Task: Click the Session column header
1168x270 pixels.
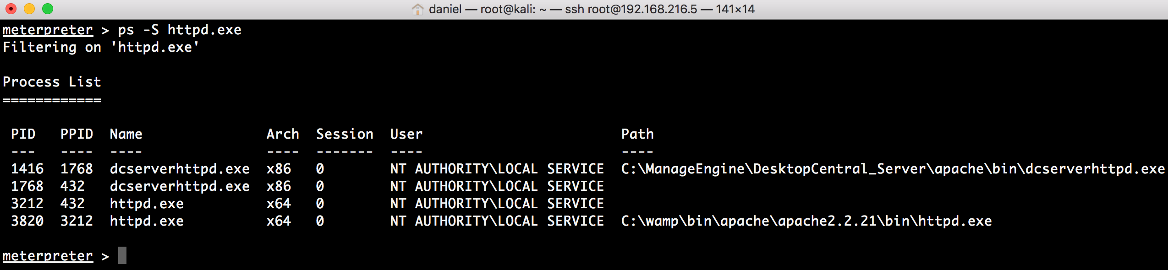Action: click(345, 134)
